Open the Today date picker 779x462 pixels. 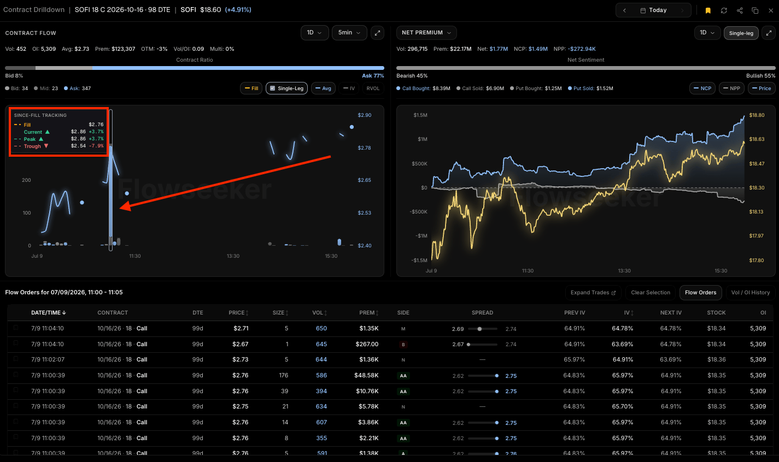tap(653, 10)
